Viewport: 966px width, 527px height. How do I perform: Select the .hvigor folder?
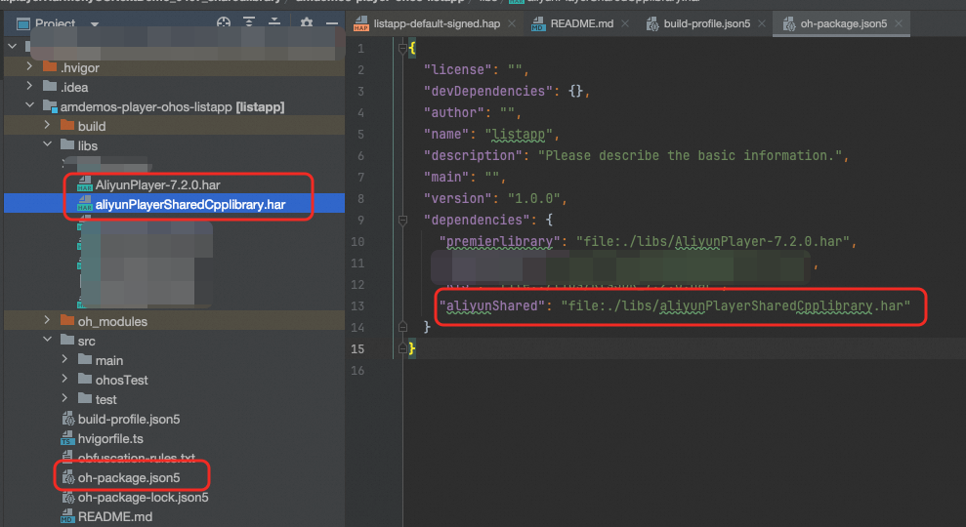[79, 67]
